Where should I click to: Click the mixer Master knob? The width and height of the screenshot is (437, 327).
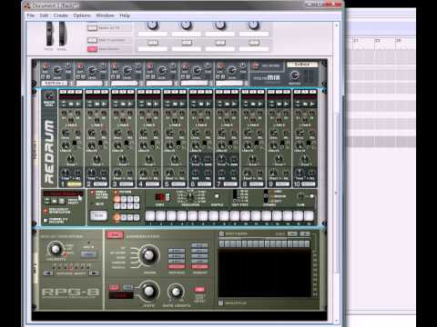coord(294,74)
